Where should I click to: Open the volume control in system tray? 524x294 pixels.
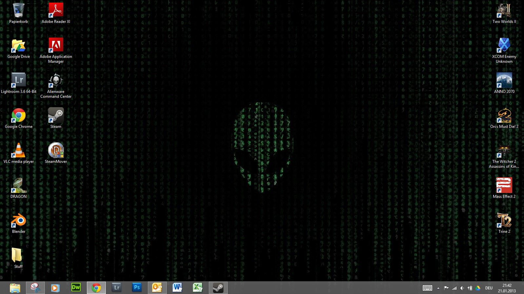pos(462,288)
